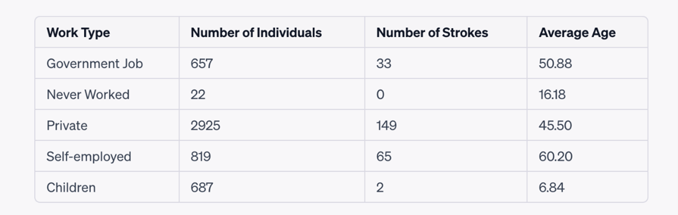678x215 pixels.
Task: Select the 65 strokes cell
Action: coord(384,157)
